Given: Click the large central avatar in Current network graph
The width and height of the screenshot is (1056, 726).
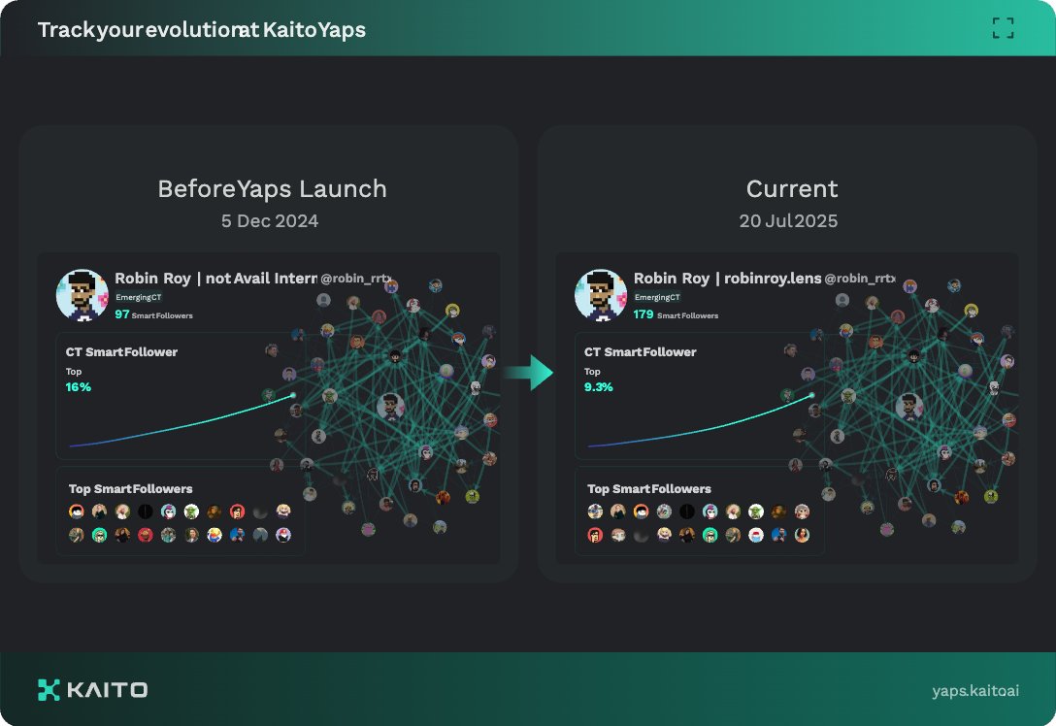Looking at the screenshot, I should tap(909, 407).
